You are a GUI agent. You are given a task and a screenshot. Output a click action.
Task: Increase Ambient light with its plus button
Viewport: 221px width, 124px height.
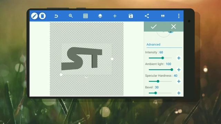tap(179, 70)
